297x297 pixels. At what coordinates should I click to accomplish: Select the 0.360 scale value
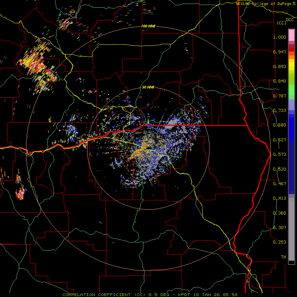point(280,213)
